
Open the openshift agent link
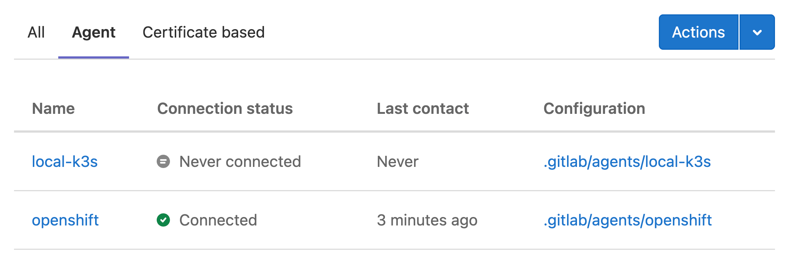coord(65,220)
